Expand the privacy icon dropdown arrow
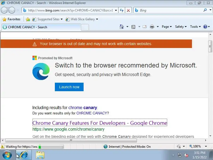The width and height of the screenshot is (213, 160). (x=184, y=146)
